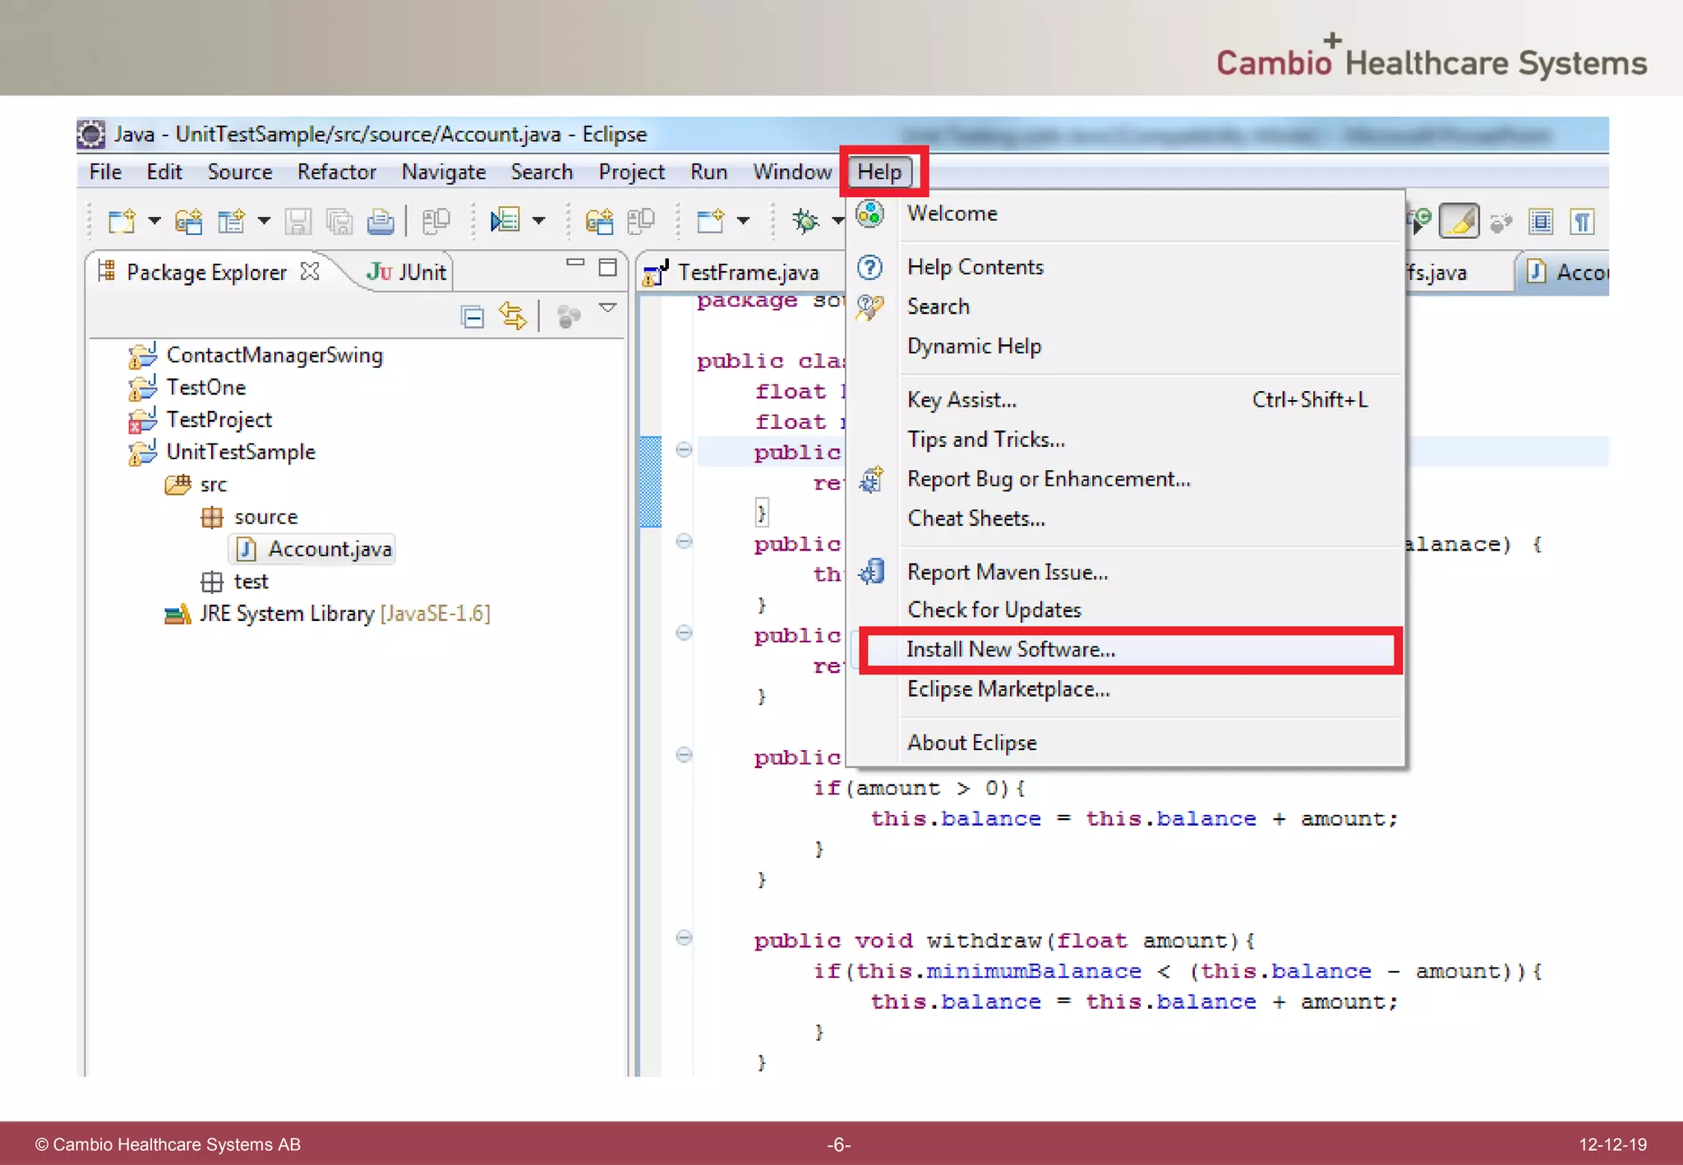The image size is (1683, 1165).
Task: Switch to the JUnit tab
Action: pyautogui.click(x=407, y=272)
